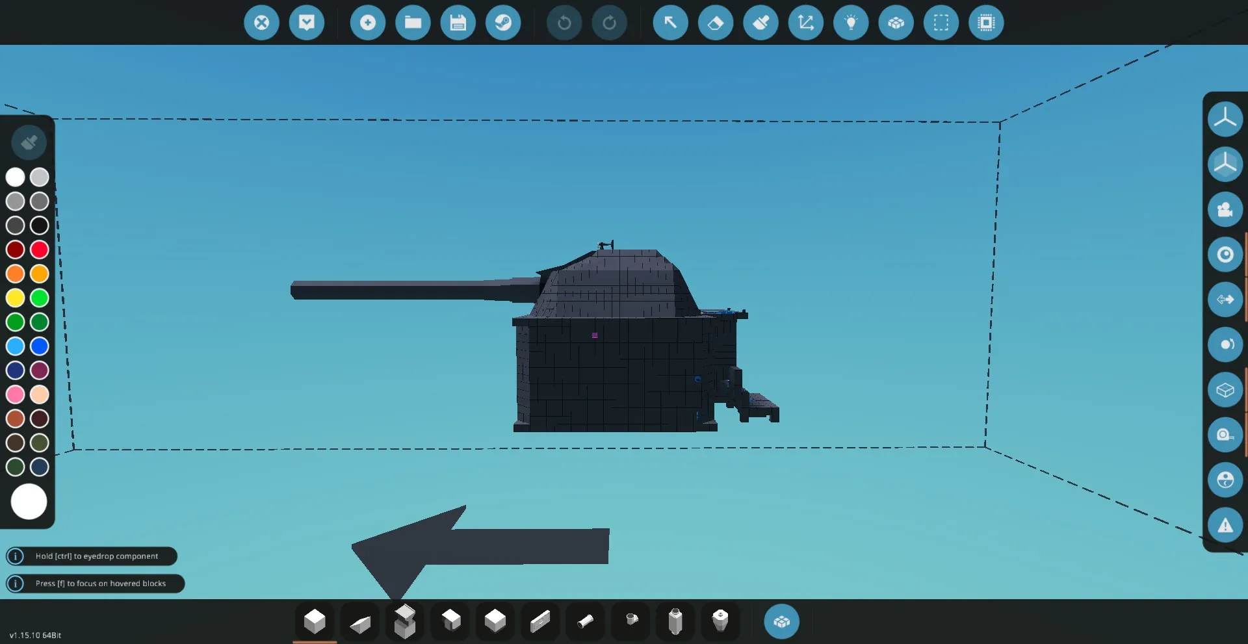Pick the bright red color swatch
This screenshot has width=1248, height=644.
pos(40,250)
